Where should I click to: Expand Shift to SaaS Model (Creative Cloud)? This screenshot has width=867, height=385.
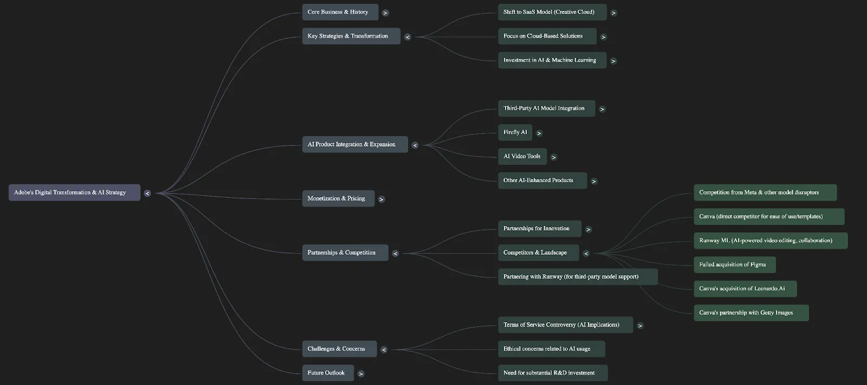pyautogui.click(x=613, y=13)
